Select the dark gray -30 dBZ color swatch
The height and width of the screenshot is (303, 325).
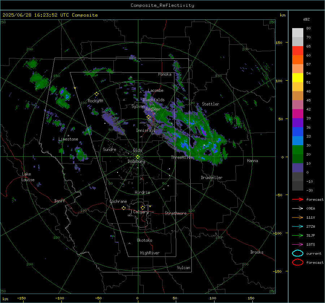tap(298, 186)
